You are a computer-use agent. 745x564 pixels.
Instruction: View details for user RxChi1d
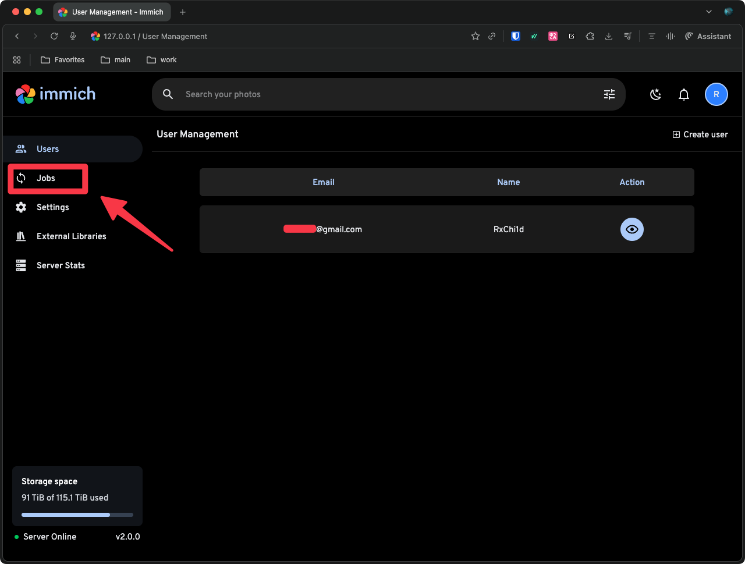[x=632, y=229]
